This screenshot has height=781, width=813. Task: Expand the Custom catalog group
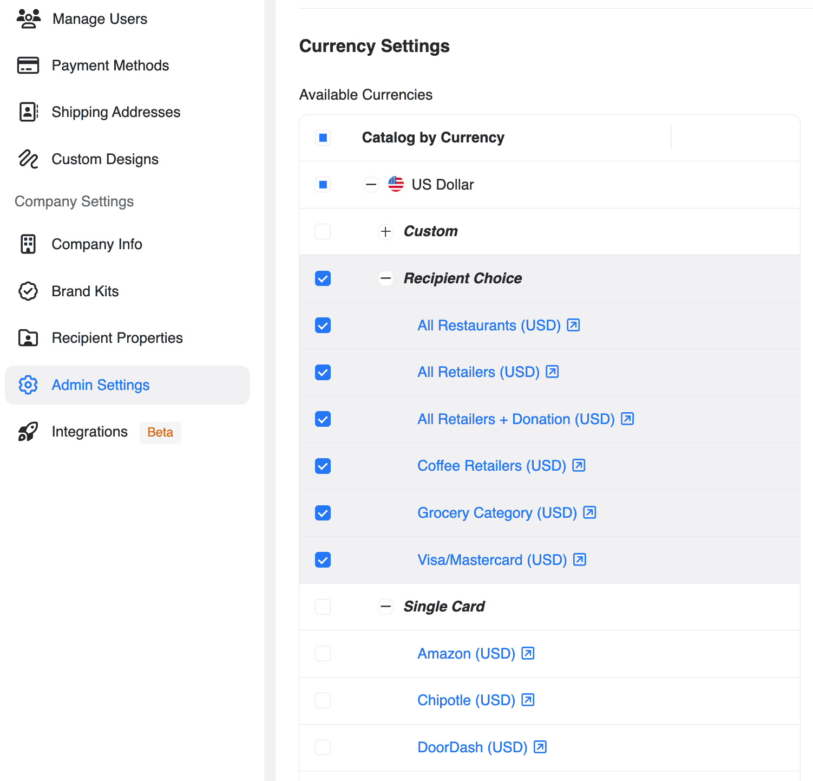coord(385,232)
